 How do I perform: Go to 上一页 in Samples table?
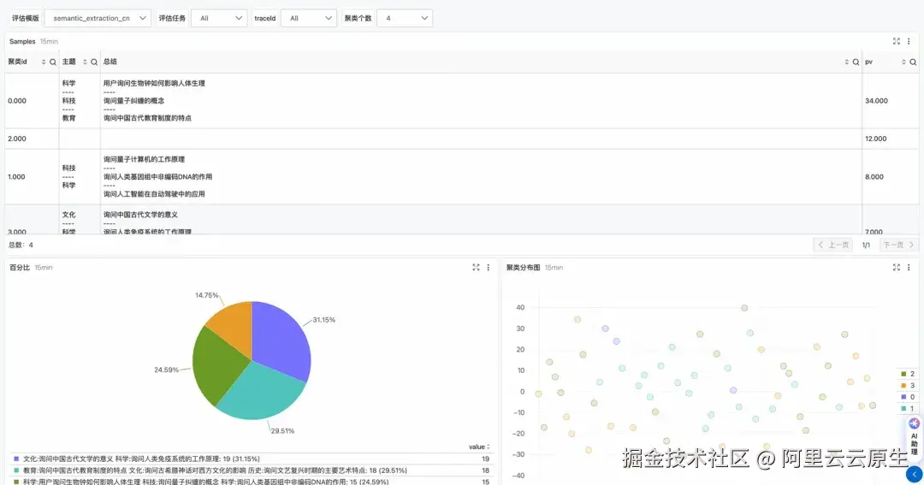pyautogui.click(x=833, y=245)
